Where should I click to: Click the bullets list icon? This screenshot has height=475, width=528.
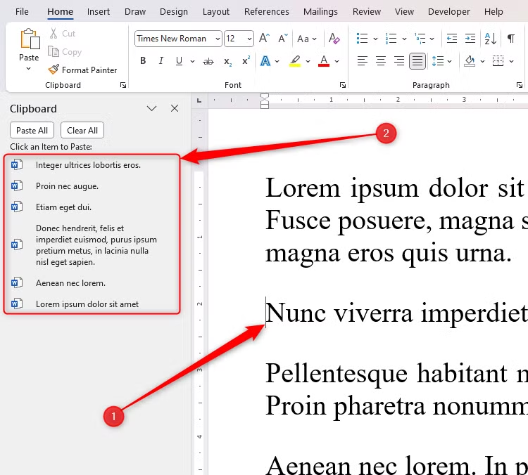pos(362,39)
